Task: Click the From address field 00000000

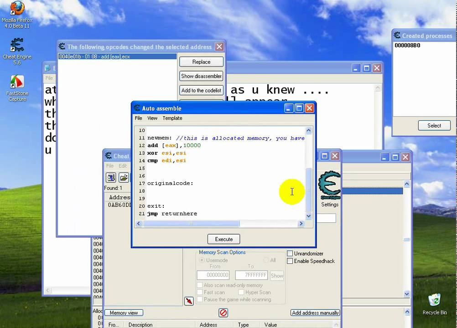Action: [x=213, y=275]
